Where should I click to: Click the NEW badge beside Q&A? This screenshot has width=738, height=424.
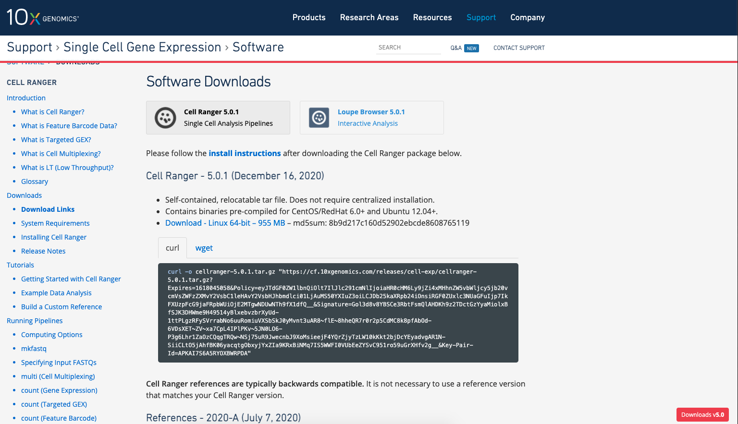pyautogui.click(x=472, y=48)
